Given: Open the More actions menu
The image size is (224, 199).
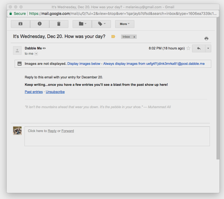Looking at the screenshot, I should click(x=125, y=24).
